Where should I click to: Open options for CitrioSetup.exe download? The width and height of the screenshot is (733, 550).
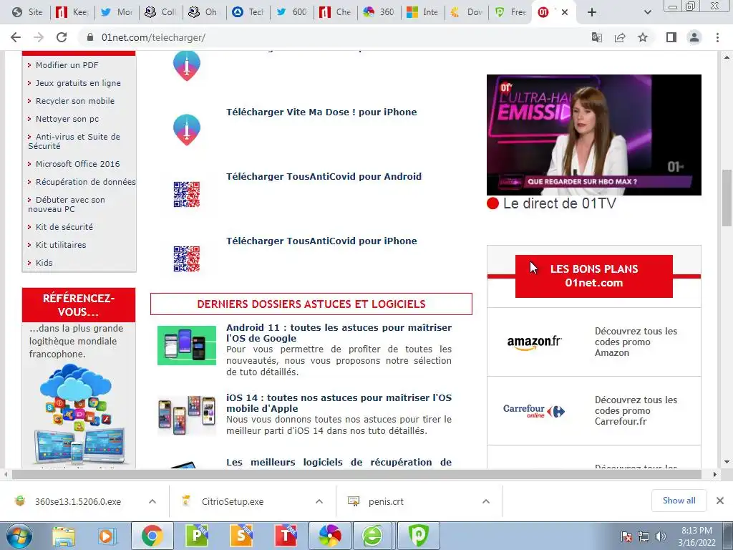319,501
